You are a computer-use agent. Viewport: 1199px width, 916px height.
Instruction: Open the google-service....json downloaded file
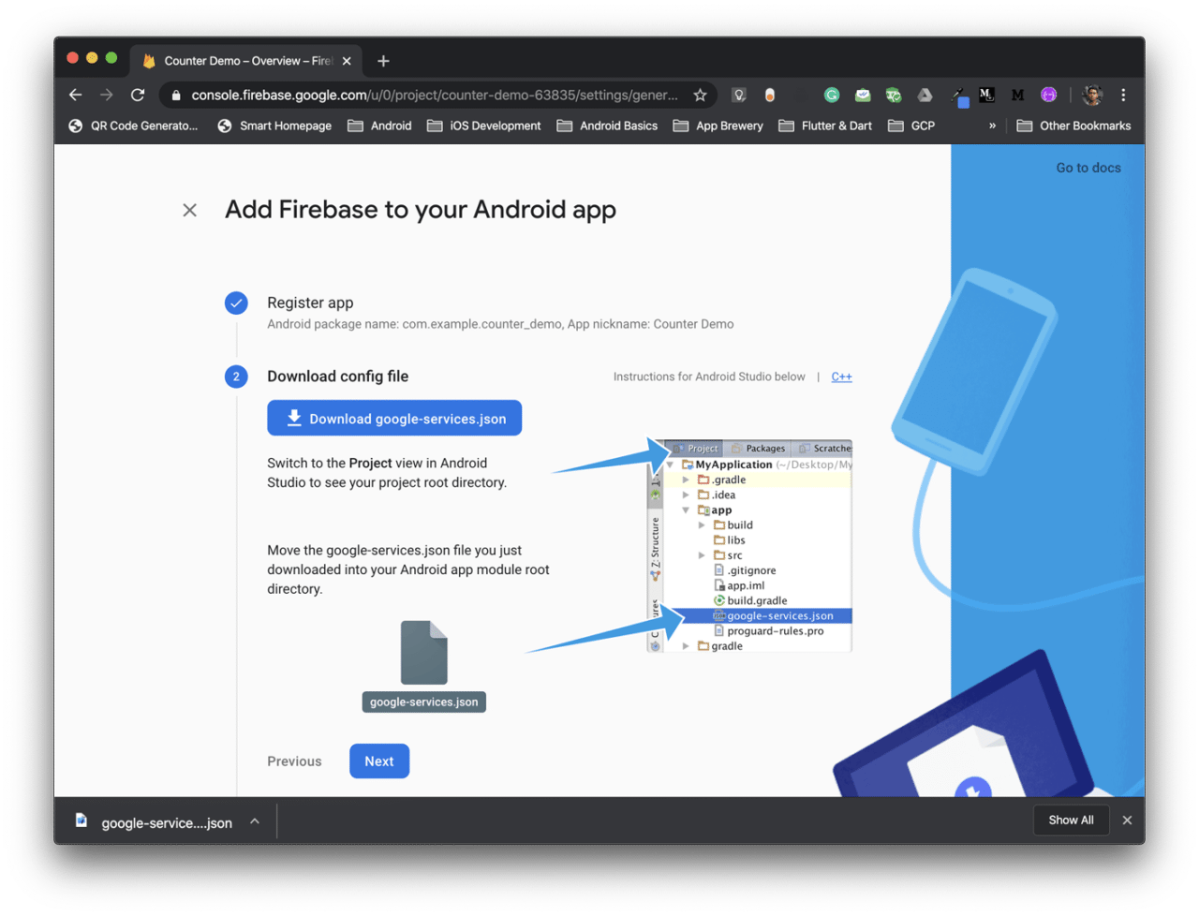166,822
